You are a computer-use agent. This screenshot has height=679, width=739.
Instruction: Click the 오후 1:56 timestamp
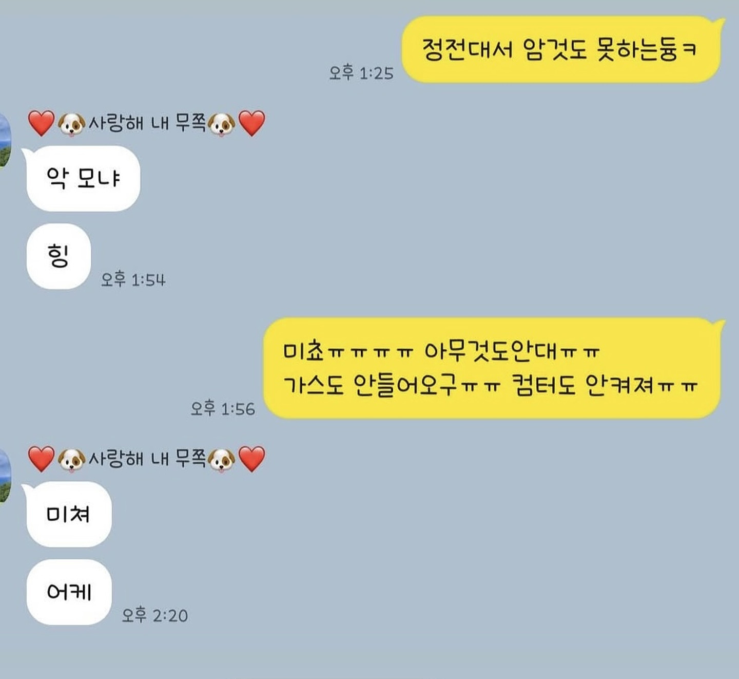[x=223, y=409]
